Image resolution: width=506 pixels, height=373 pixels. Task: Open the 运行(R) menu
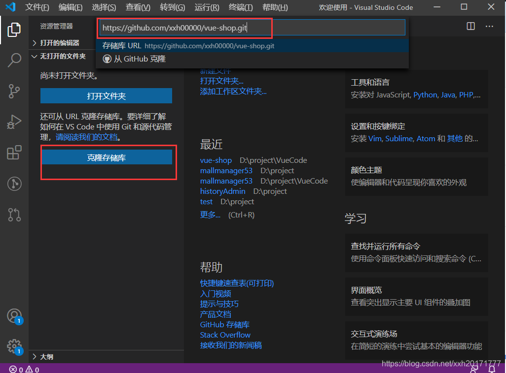(207, 7)
